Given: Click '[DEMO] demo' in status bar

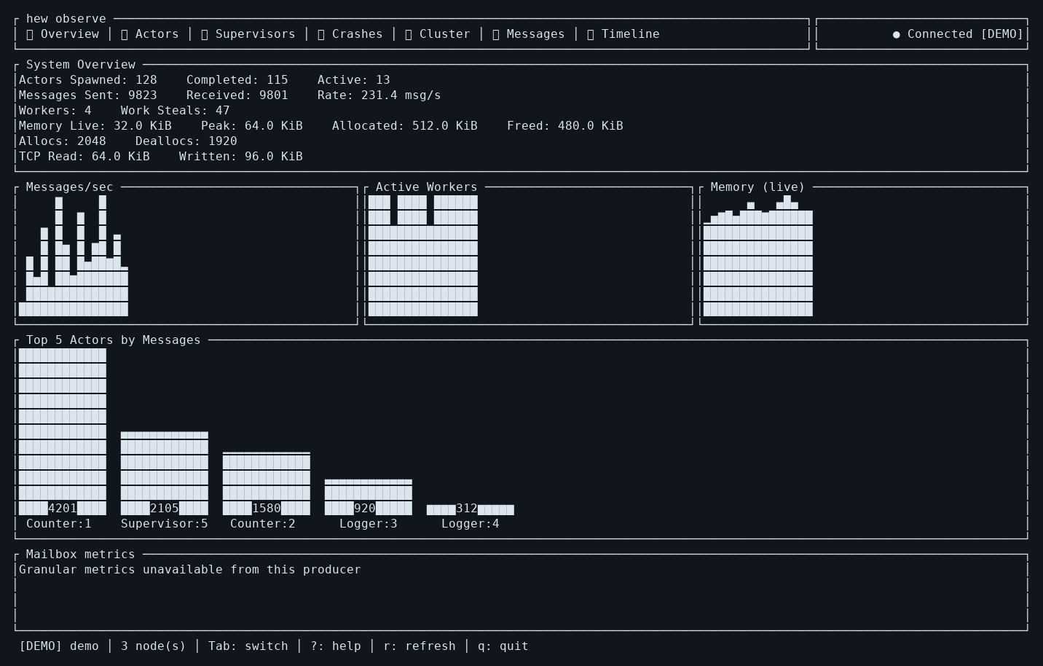Looking at the screenshot, I should click(59, 646).
